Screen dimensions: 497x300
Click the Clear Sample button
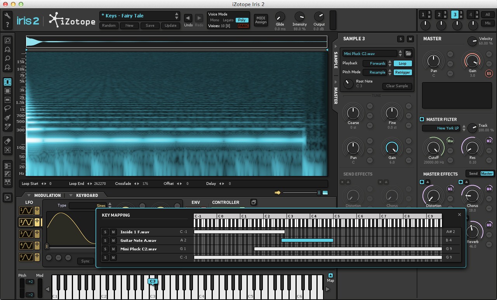coord(397,86)
